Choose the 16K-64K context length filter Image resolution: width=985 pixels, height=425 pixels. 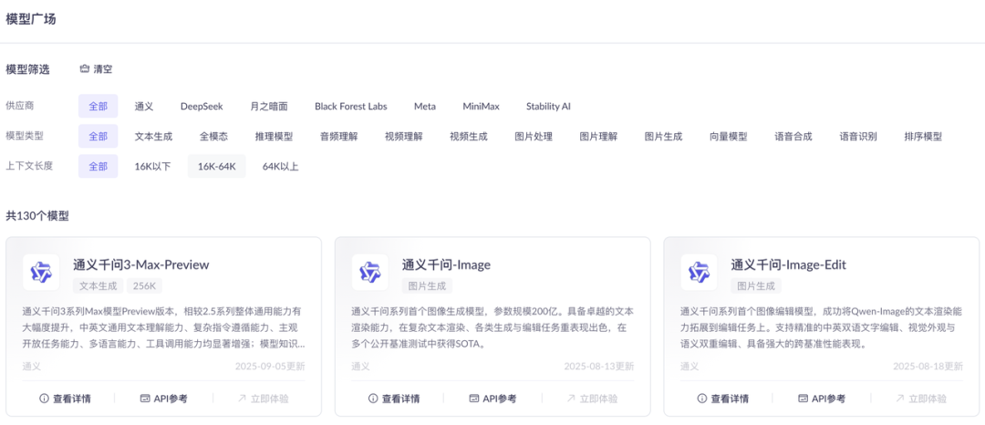pos(217,166)
